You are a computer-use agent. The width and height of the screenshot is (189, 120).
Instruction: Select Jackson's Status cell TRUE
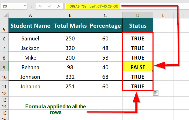138,47
